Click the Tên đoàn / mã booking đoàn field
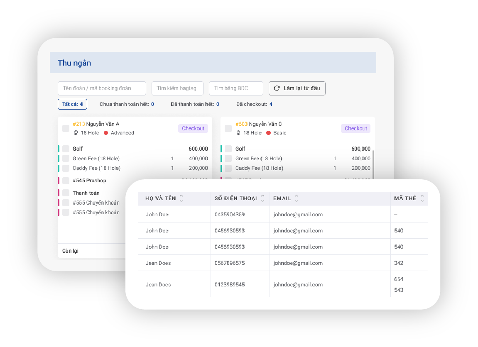Viewport: 478px width, 347px height. tap(102, 88)
